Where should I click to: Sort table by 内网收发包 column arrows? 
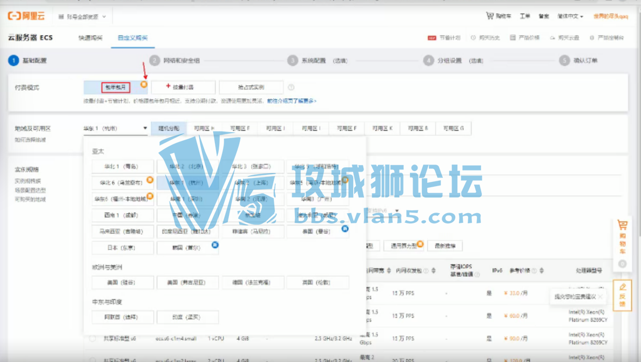(x=433, y=270)
